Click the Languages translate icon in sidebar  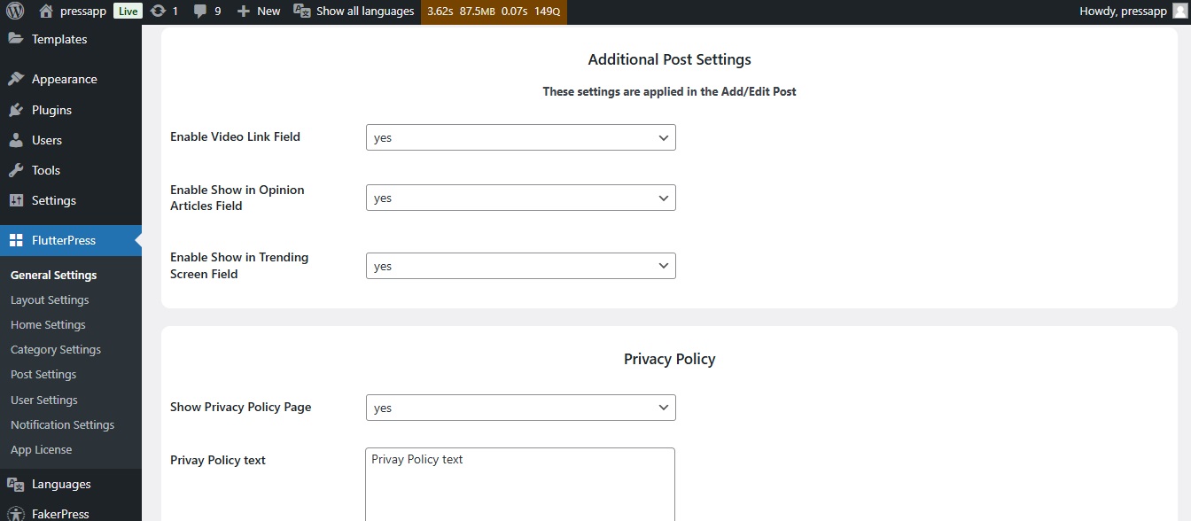(x=15, y=484)
